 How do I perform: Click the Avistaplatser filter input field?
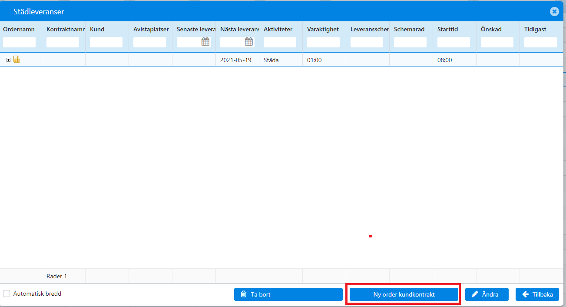point(149,42)
